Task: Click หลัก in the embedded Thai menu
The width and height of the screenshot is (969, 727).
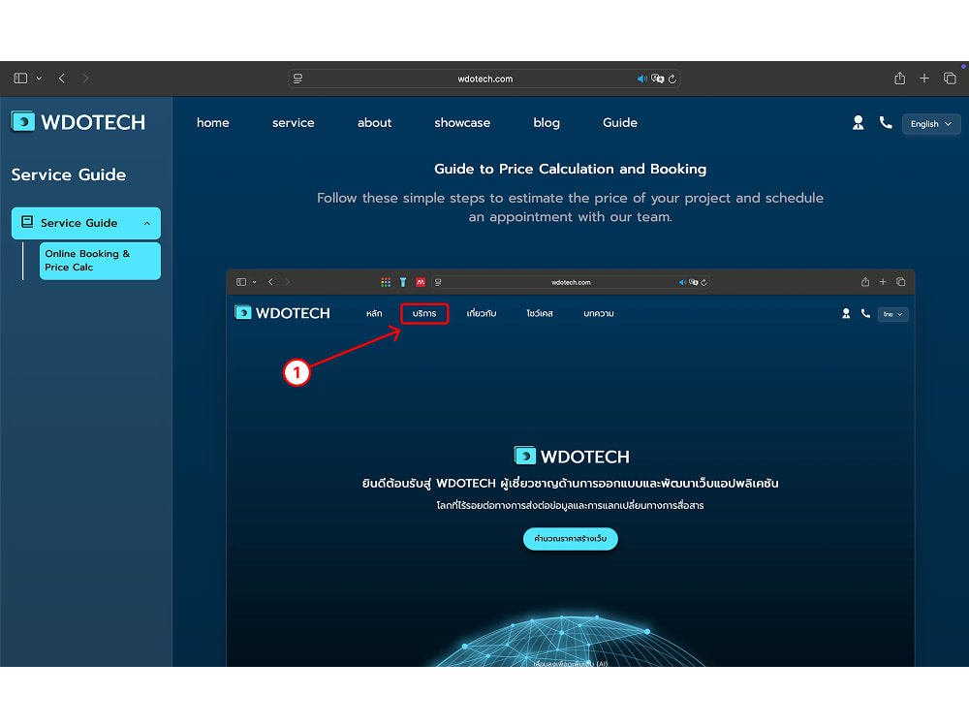Action: coord(374,313)
